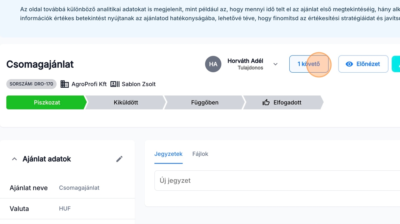Click the AgroProfi Kft company name
This screenshot has width=400, height=224.
click(89, 84)
